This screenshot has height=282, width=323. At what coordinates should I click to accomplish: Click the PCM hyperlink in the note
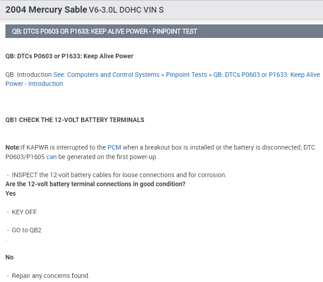click(x=114, y=147)
